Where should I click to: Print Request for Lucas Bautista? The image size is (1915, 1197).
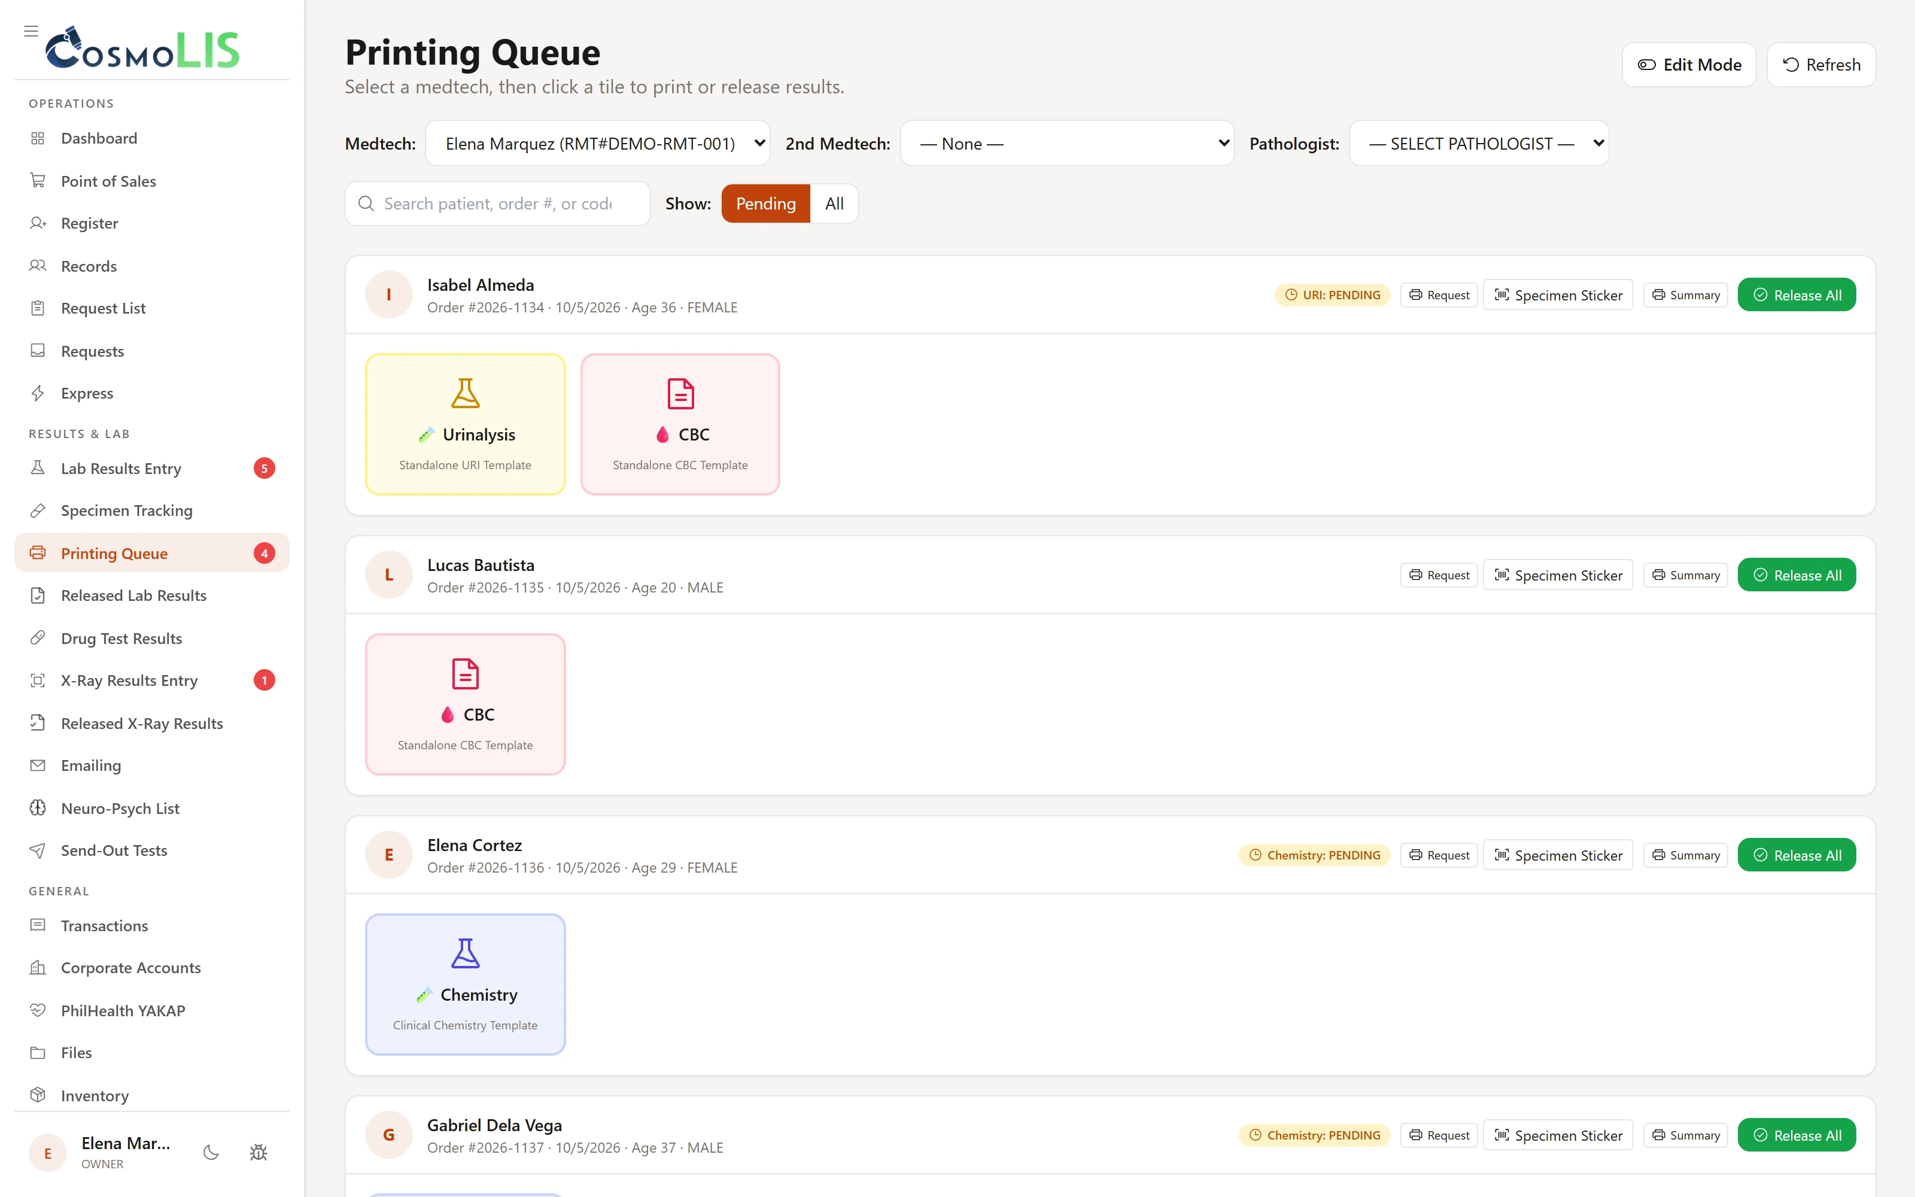pos(1439,575)
